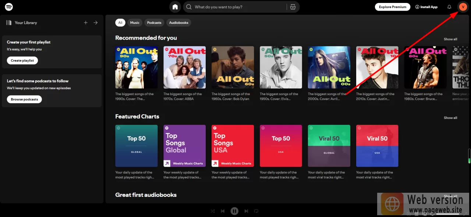
Task: Toggle repeat mode
Action: pyautogui.click(x=256, y=211)
